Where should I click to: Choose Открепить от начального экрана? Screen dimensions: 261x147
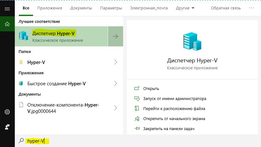click(174, 119)
